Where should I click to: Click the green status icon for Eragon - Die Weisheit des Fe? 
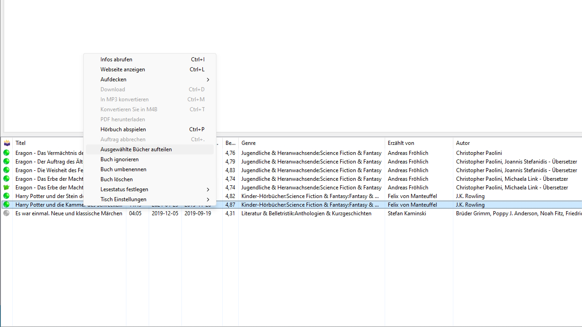(x=6, y=170)
